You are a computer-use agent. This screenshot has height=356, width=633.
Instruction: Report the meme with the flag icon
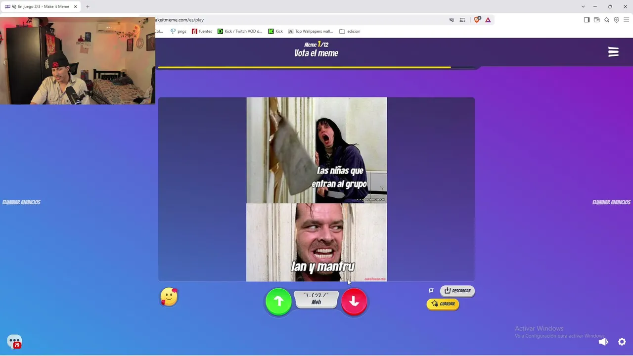pyautogui.click(x=431, y=291)
